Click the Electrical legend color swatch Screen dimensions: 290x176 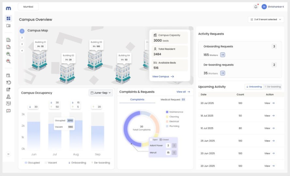click(x=167, y=121)
